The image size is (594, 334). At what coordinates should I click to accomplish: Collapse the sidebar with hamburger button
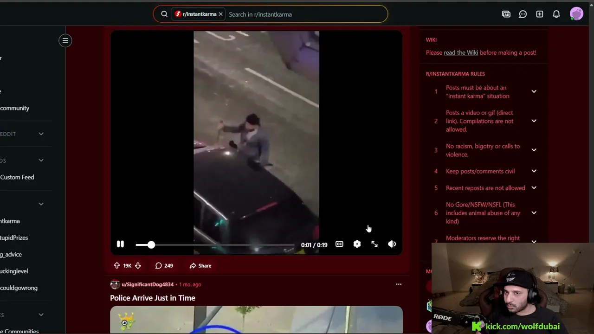click(65, 40)
